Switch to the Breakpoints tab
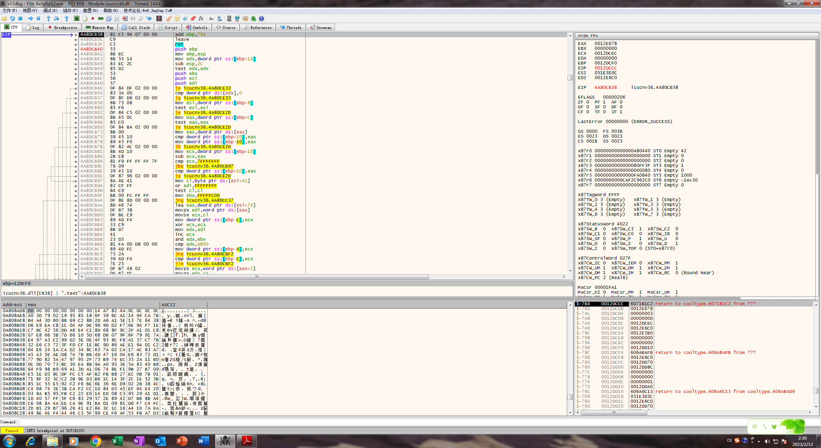Image resolution: width=821 pixels, height=448 pixels. (x=63, y=28)
